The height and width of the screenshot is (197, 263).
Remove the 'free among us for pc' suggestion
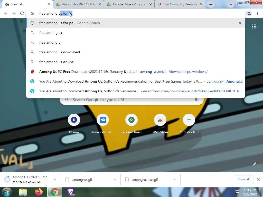(x=240, y=23)
